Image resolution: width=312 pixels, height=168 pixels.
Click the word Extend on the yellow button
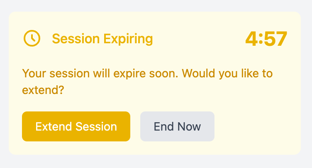pyautogui.click(x=54, y=126)
